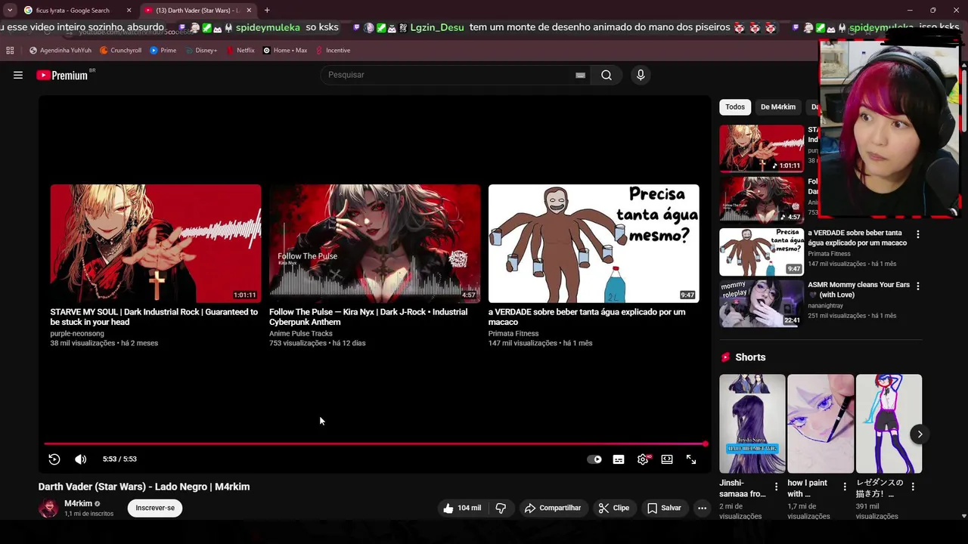Save video with Salvar

point(664,508)
